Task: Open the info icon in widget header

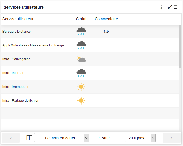Action: click(x=161, y=7)
